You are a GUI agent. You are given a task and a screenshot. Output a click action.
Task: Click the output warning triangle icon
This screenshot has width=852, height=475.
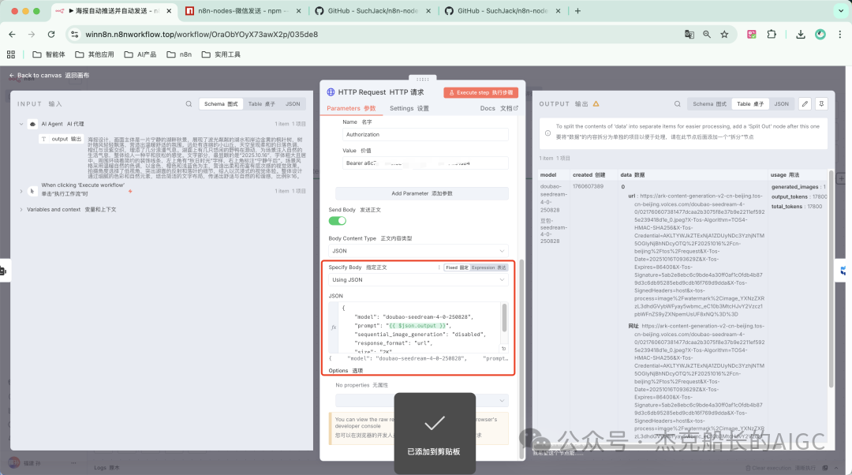[x=596, y=104]
